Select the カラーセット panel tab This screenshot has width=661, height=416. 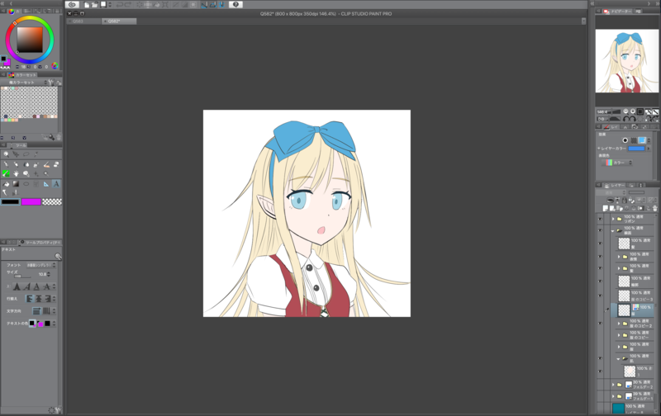pyautogui.click(x=23, y=75)
